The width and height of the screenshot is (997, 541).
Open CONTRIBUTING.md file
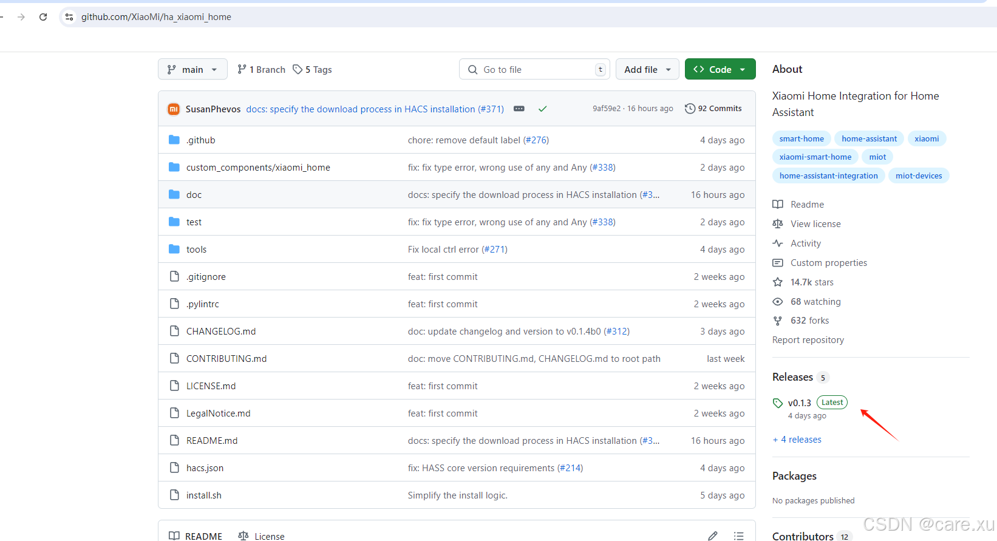[226, 358]
